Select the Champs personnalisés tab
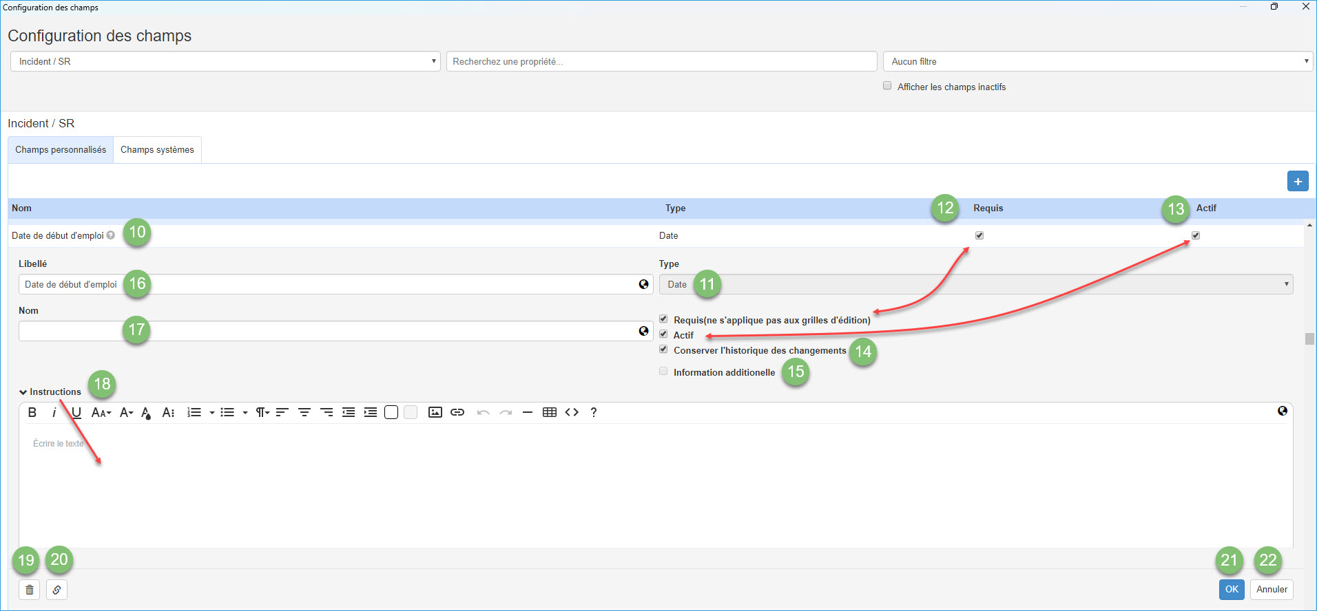 (61, 150)
